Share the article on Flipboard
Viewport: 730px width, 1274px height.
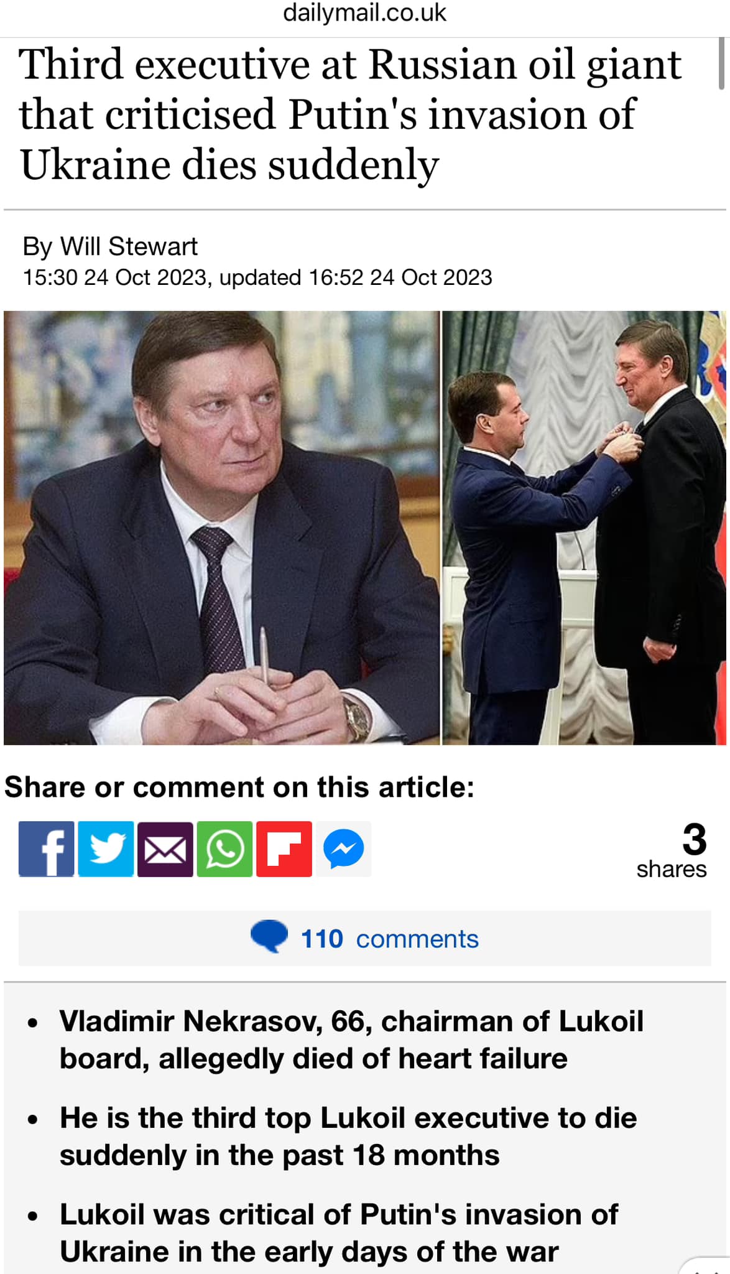pos(284,849)
